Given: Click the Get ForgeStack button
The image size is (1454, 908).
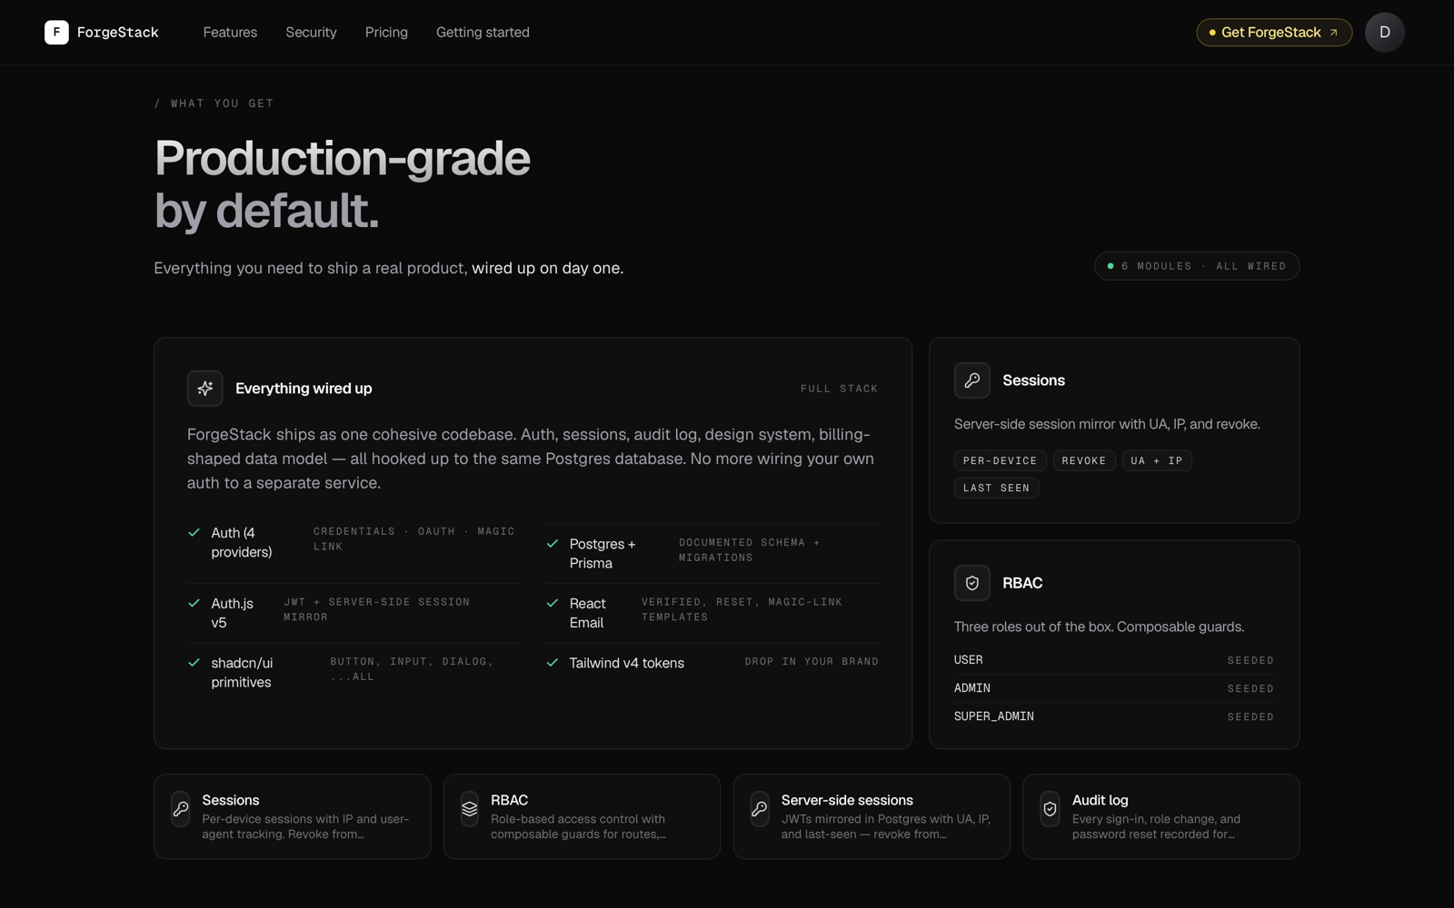Looking at the screenshot, I should pos(1274,33).
